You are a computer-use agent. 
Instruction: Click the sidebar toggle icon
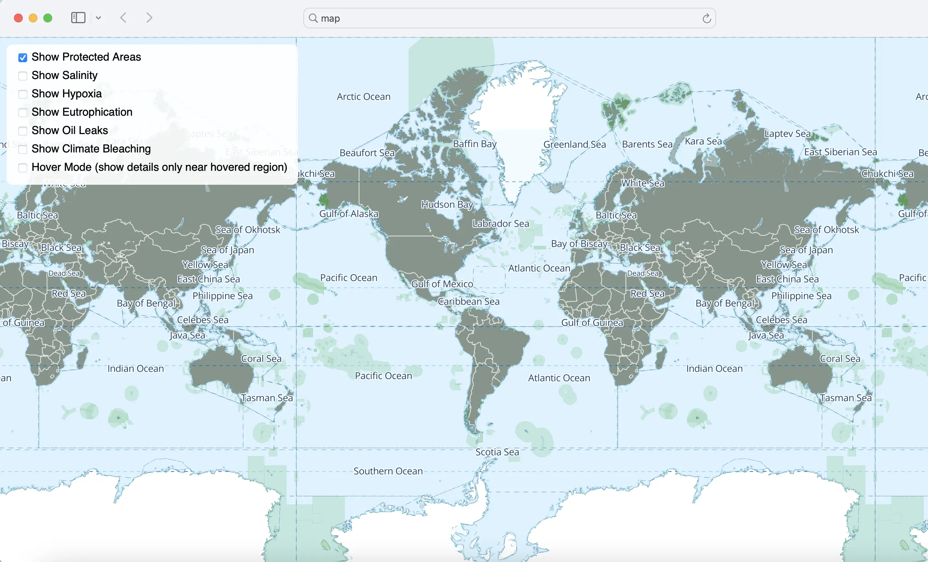(78, 18)
